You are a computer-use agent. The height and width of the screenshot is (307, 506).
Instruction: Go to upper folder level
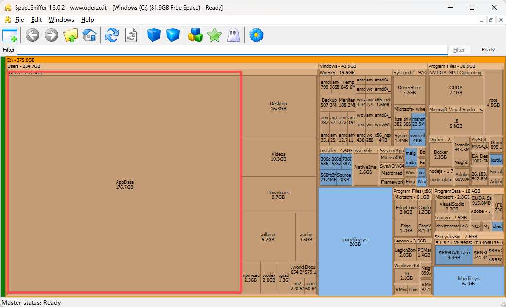[x=70, y=35]
